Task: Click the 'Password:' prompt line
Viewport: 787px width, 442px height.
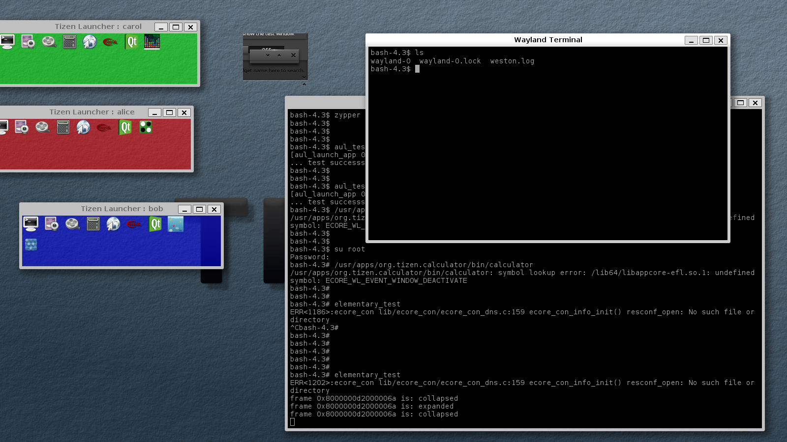Action: tap(309, 257)
